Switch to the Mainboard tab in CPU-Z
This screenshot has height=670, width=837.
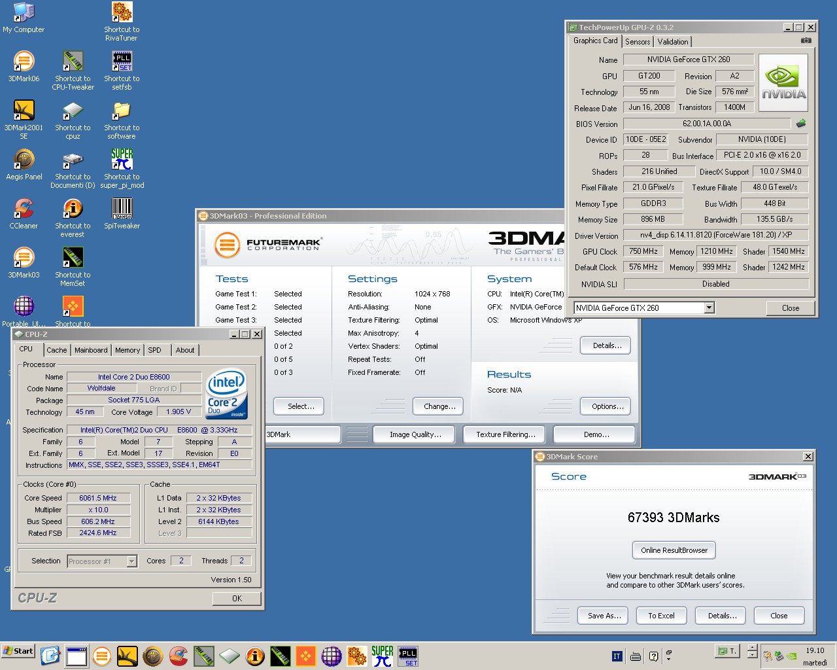pos(91,350)
